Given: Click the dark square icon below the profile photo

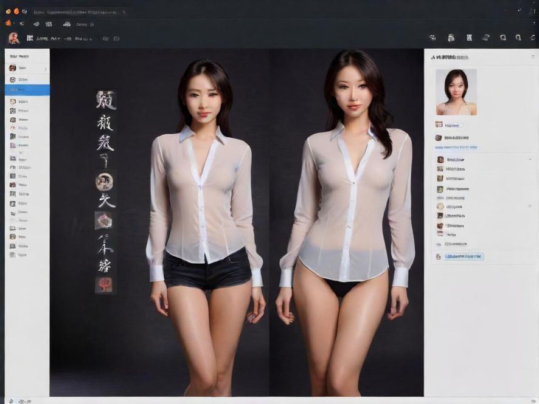Looking at the screenshot, I should click(439, 137).
